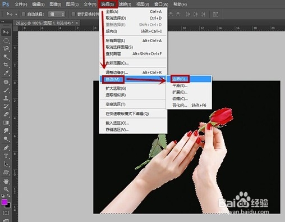This screenshot has width=285, height=222.
Task: Click the Auto-Align Layers icon in the options bar
Action: (215, 14)
